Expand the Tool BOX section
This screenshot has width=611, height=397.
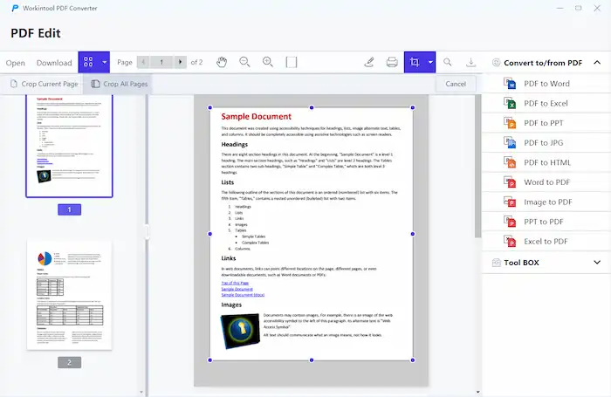pos(597,263)
